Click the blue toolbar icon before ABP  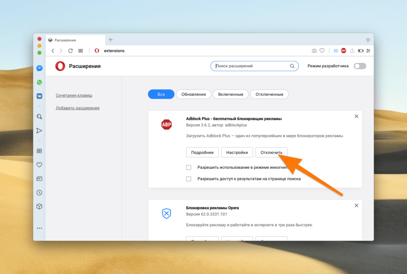point(335,51)
